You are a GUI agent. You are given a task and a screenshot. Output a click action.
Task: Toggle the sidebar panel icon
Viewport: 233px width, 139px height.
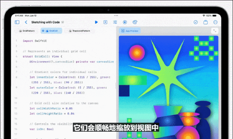pos(17,22)
